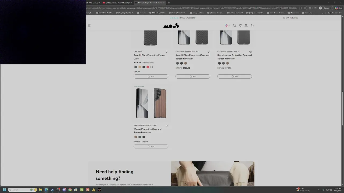Click the taskbar Search box
Screen dimensions: 344x193
pyautogui.click(x=22, y=190)
